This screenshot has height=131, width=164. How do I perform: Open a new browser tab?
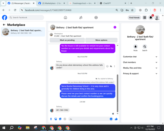pyautogui.click(x=131, y=3)
